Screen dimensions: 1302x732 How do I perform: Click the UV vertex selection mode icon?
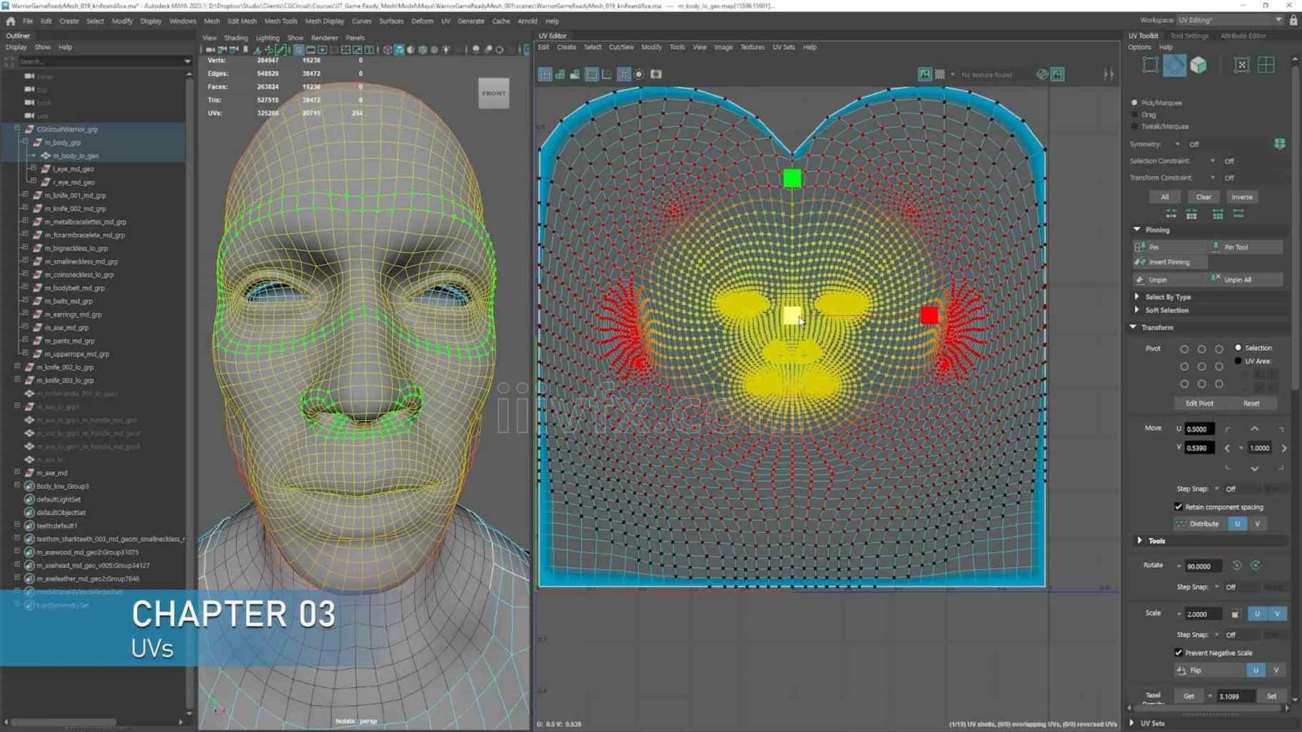coord(1150,65)
